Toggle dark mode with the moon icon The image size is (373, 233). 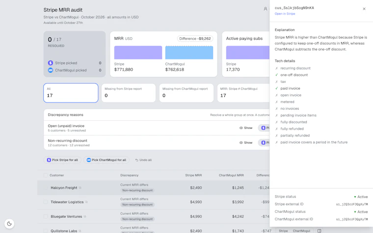9,224
